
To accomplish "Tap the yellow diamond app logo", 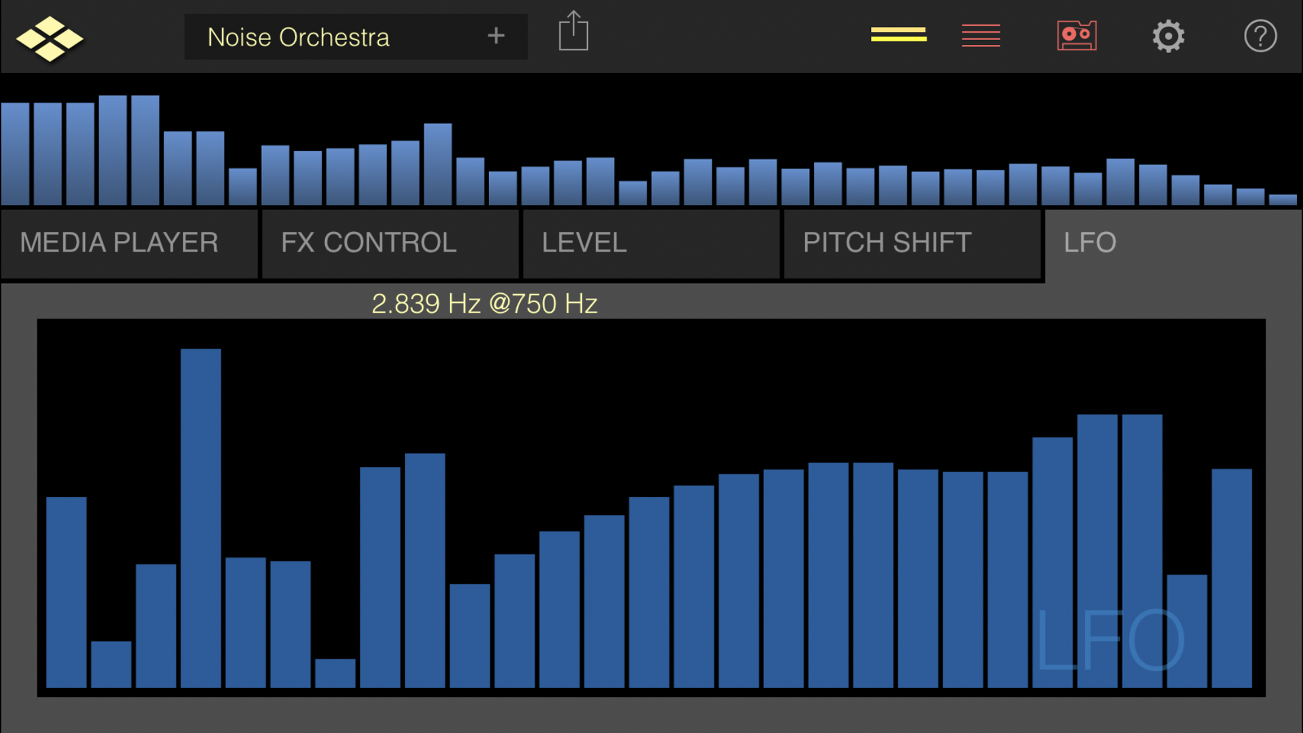I will pos(50,38).
